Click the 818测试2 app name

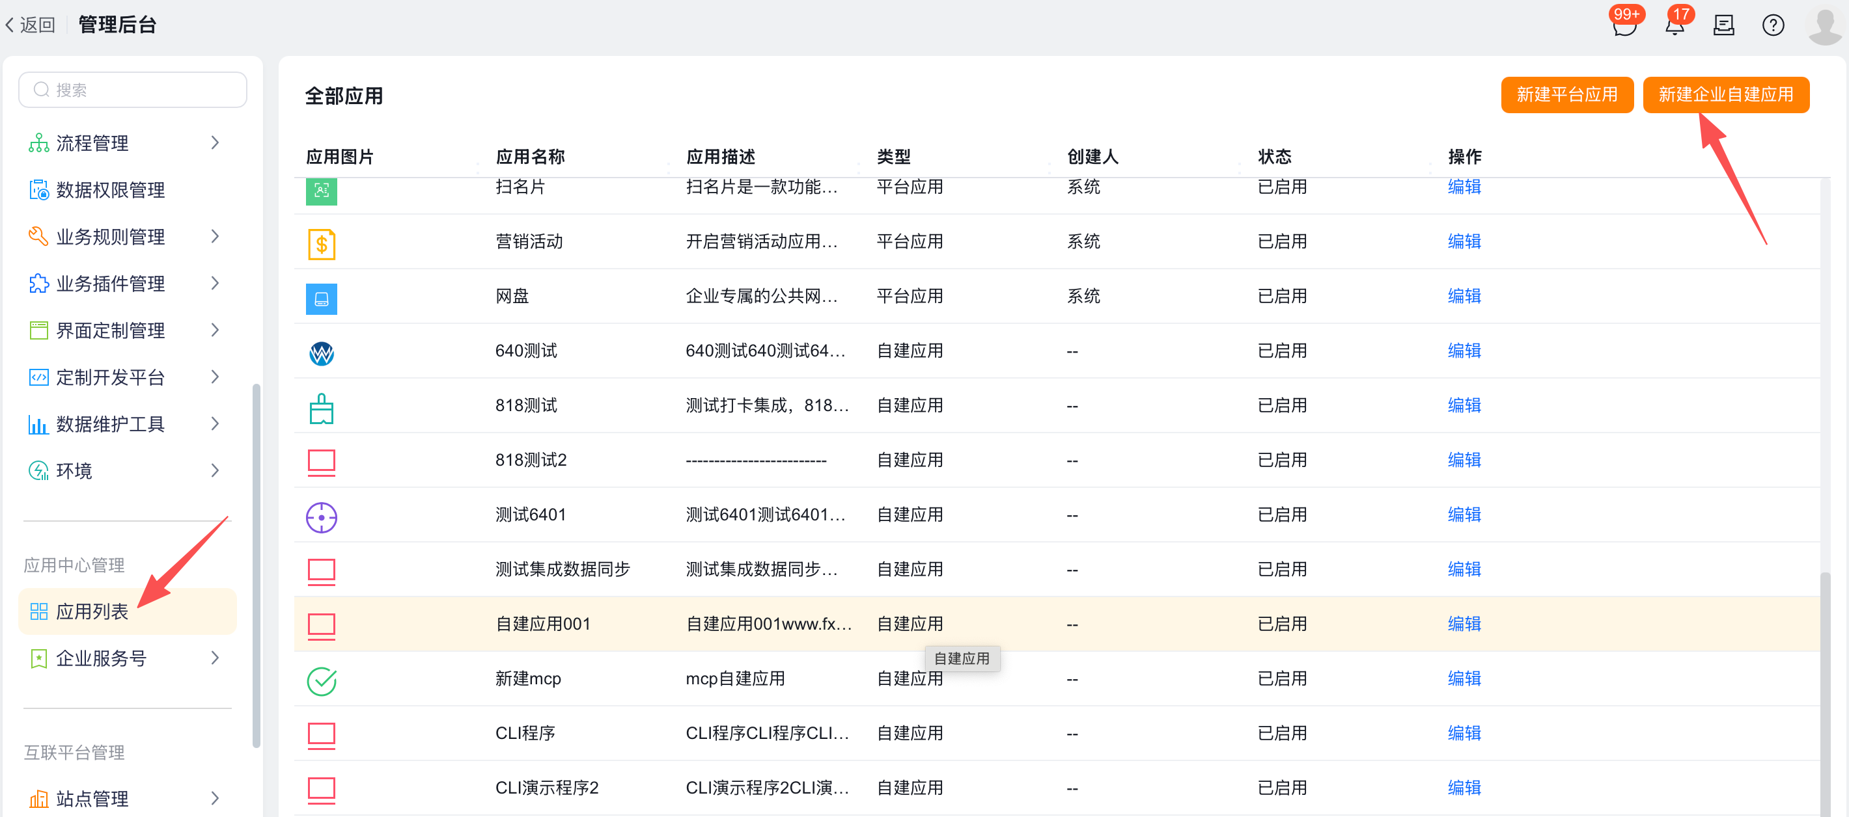coord(531,460)
